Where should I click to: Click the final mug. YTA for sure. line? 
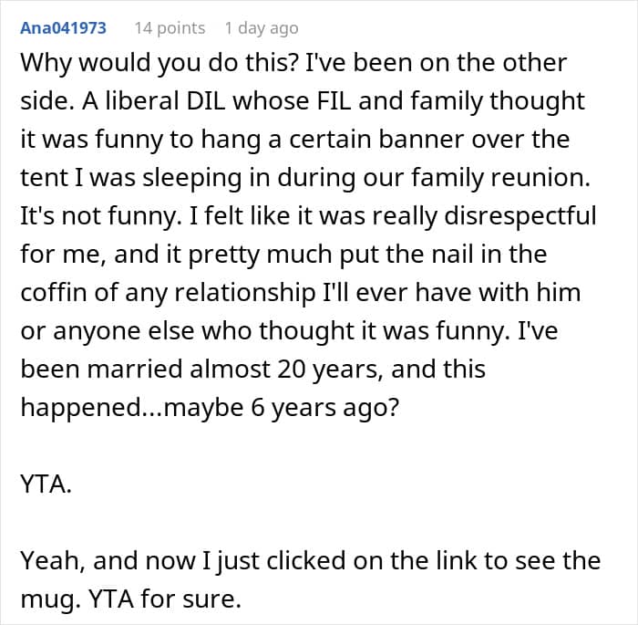click(130, 599)
